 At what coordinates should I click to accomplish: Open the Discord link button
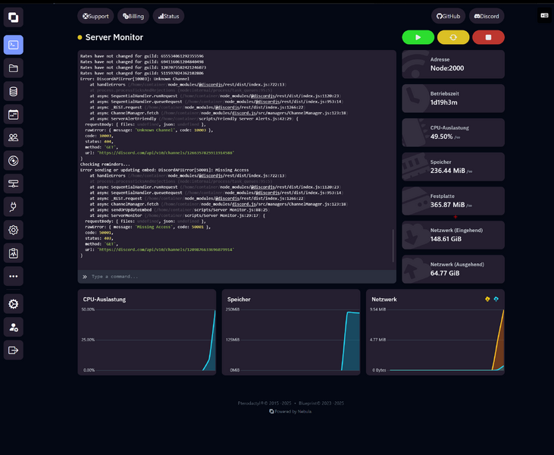487,16
